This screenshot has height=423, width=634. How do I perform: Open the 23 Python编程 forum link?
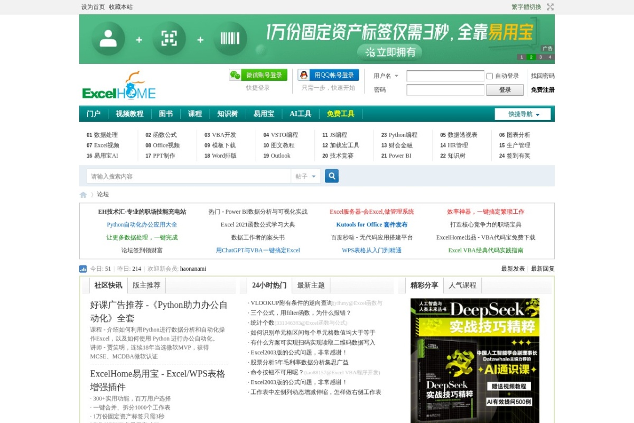click(x=399, y=135)
